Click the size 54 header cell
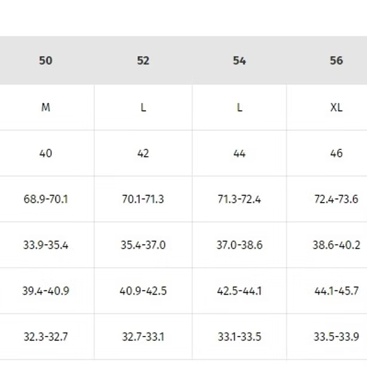Screen dimensions: 367x367 [x=239, y=60]
